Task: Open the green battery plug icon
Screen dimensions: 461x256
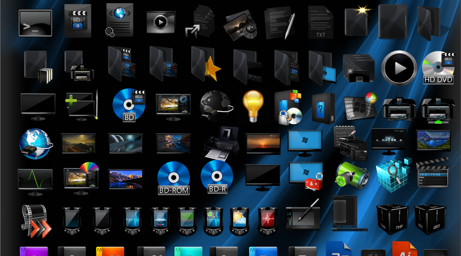Action: pyautogui.click(x=352, y=174)
